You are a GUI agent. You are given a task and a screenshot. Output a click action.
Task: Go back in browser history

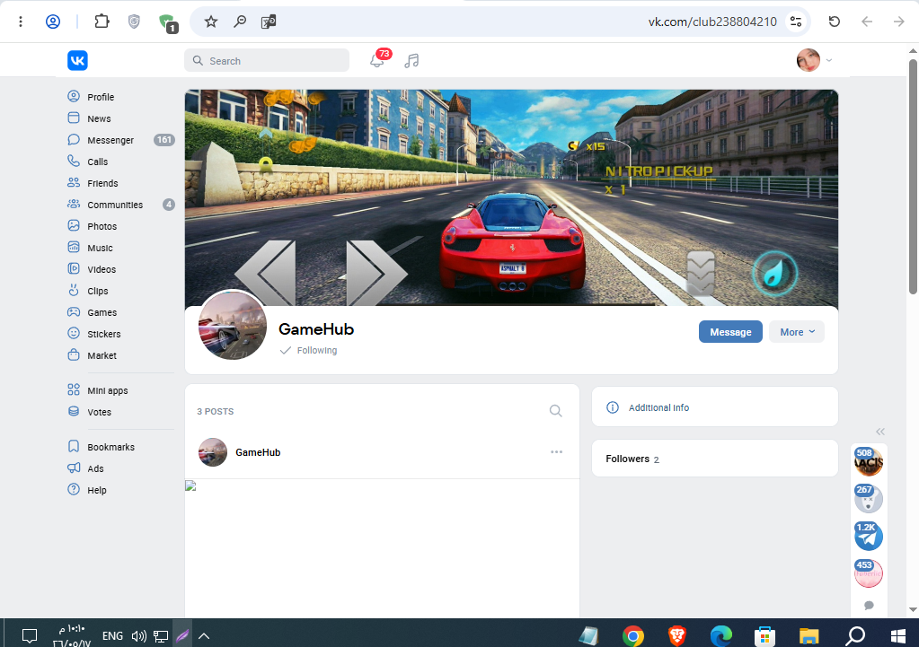click(x=867, y=22)
